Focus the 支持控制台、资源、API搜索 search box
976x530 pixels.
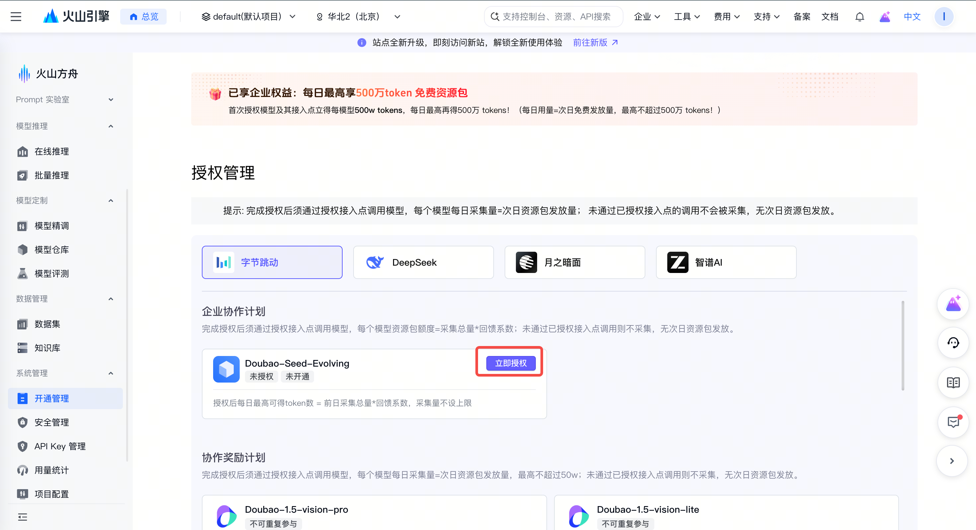pyautogui.click(x=553, y=17)
